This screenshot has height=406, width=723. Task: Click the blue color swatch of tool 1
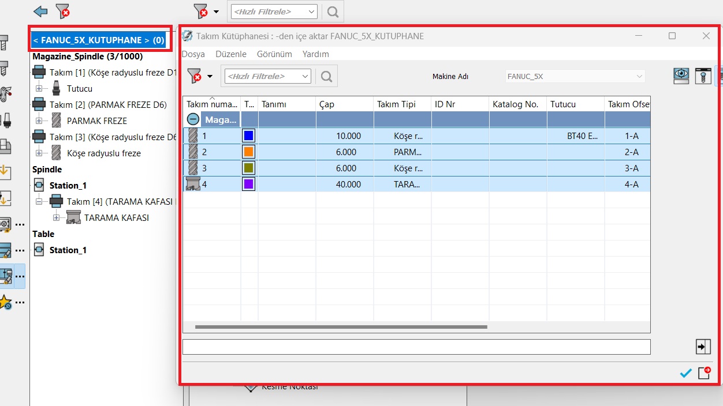(249, 136)
